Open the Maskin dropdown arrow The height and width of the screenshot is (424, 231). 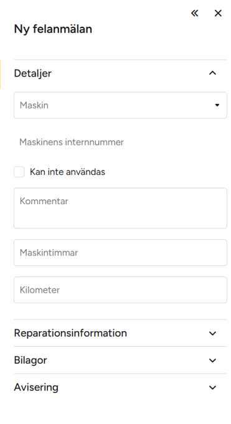(x=217, y=105)
